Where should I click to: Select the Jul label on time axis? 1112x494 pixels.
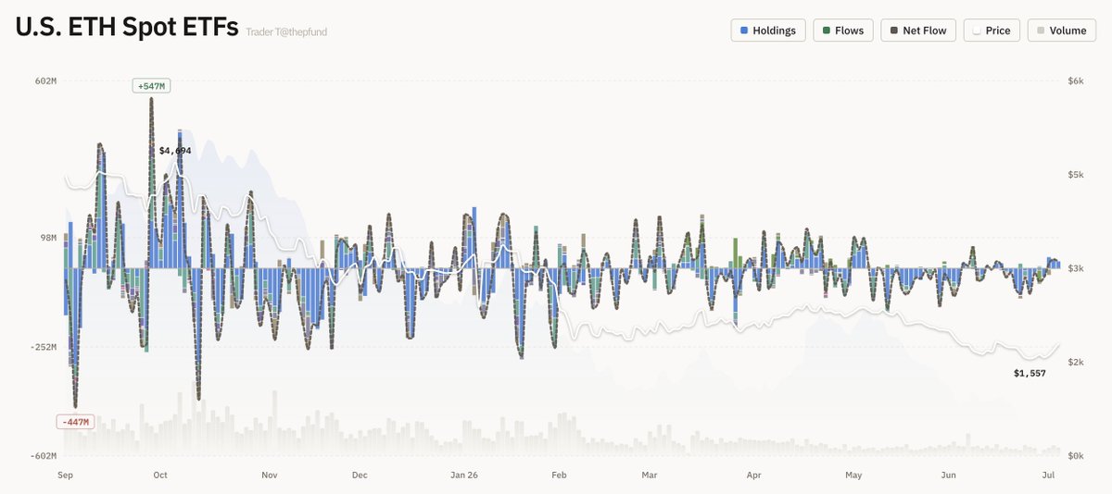1047,475
